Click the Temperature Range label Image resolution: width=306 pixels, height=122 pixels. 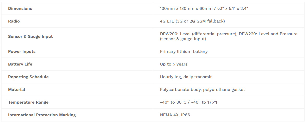28,102
